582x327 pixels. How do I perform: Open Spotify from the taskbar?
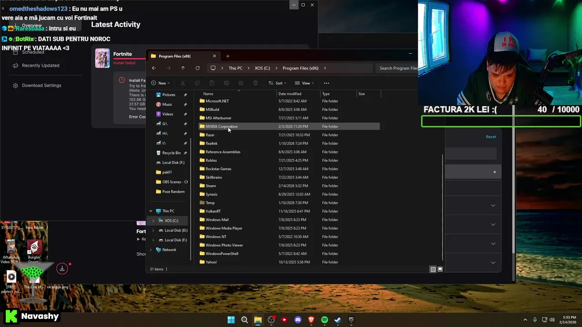(325, 320)
